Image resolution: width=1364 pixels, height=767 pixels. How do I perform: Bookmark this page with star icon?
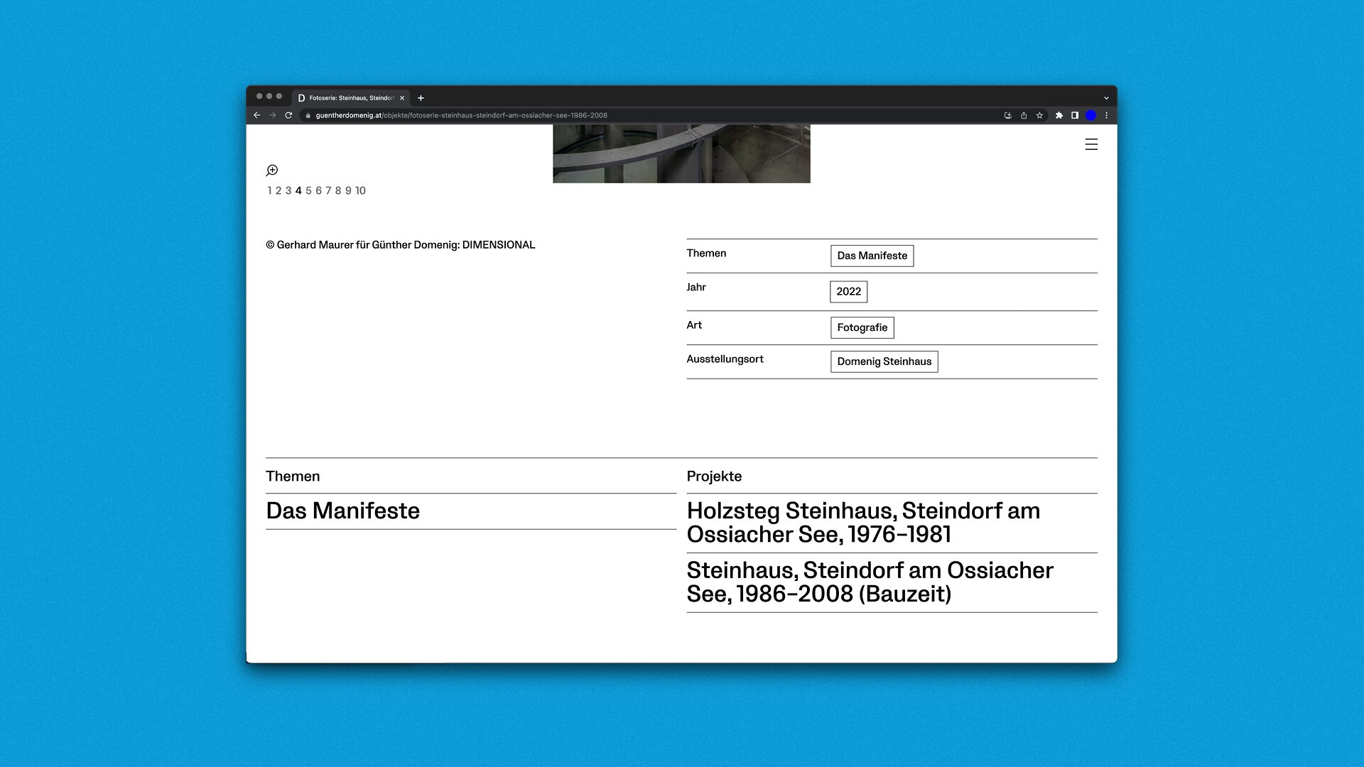click(1039, 116)
